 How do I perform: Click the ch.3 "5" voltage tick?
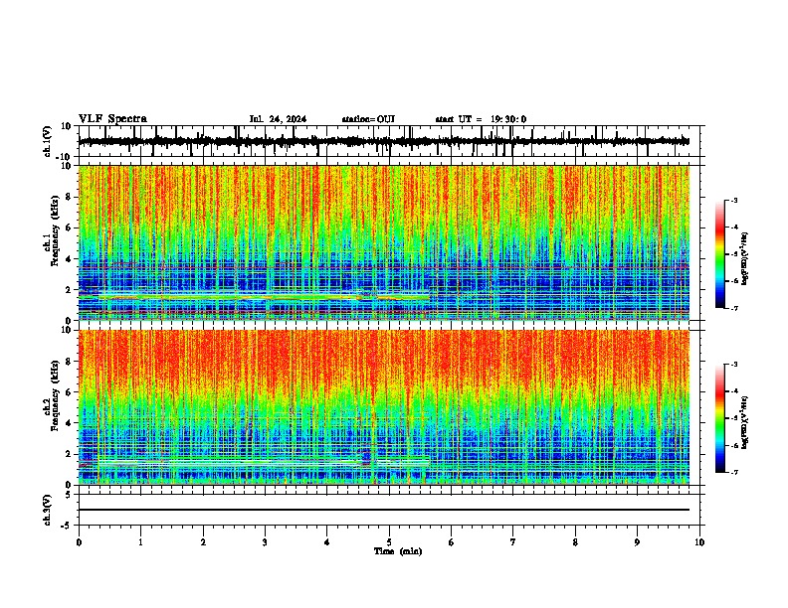point(69,495)
